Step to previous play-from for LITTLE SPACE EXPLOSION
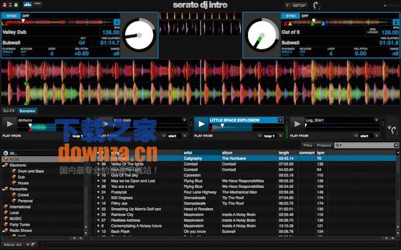 [259, 136]
